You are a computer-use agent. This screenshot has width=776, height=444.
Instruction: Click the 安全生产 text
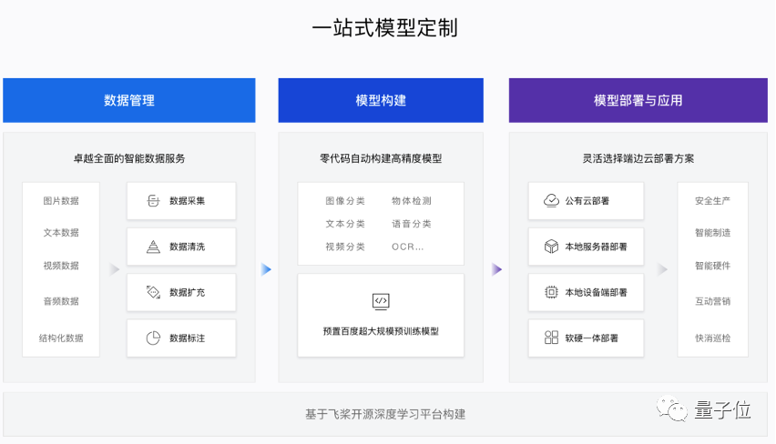click(x=712, y=201)
